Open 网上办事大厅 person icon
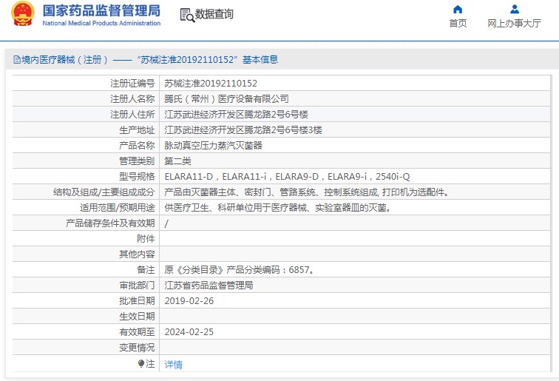Image resolution: width=559 pixels, height=381 pixels. pyautogui.click(x=515, y=10)
